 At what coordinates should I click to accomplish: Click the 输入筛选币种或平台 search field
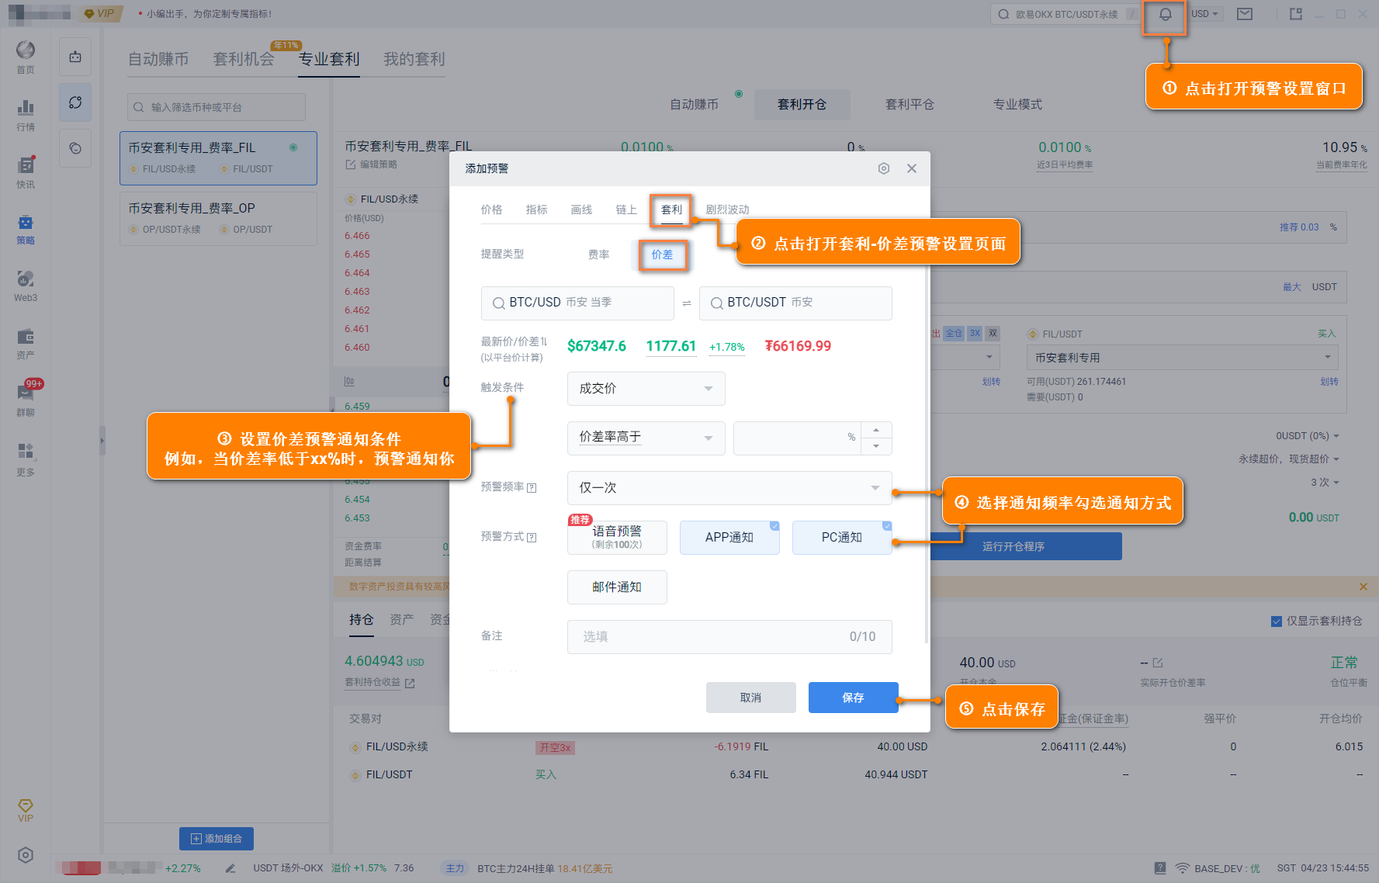(217, 107)
